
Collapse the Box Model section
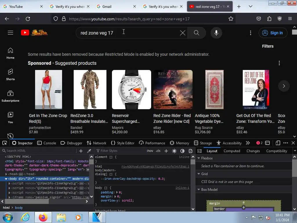tap(199, 189)
